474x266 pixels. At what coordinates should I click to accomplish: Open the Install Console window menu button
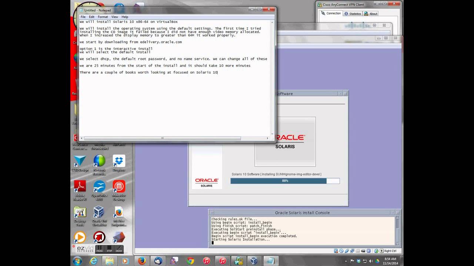click(x=211, y=212)
